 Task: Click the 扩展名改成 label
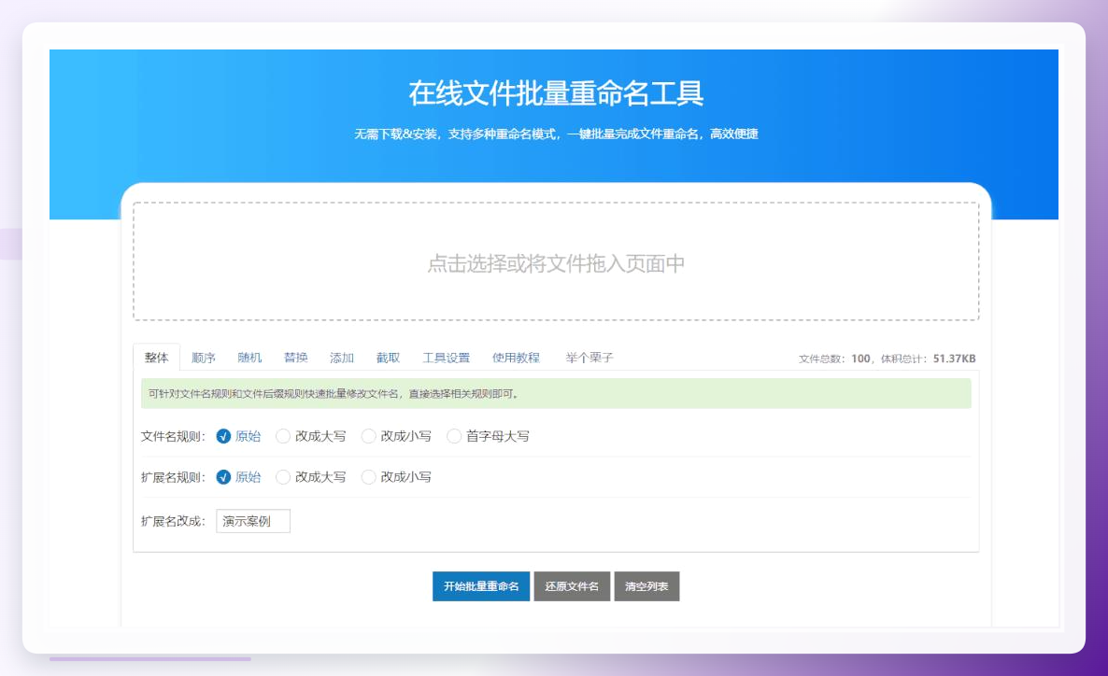(173, 521)
